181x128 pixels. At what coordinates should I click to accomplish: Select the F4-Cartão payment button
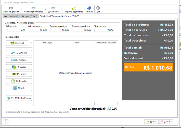[x=19, y=67]
